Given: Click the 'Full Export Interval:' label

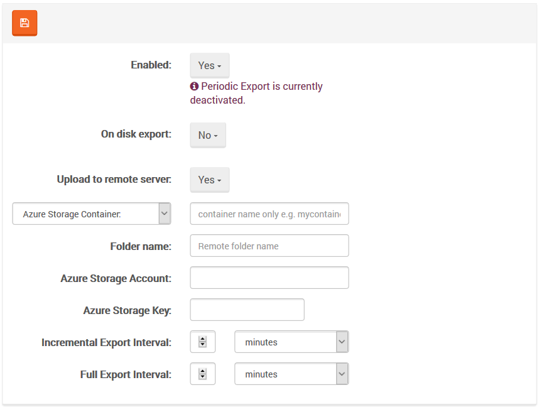Looking at the screenshot, I should pos(126,374).
